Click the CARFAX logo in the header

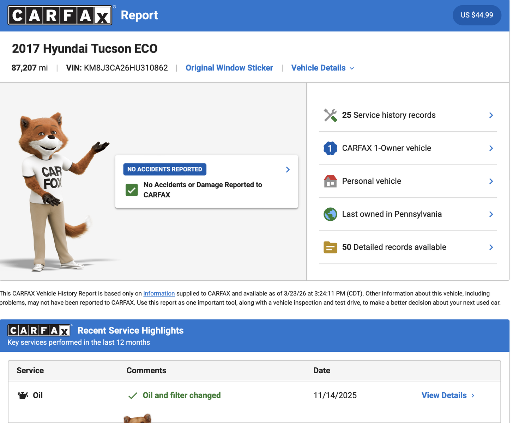point(60,15)
